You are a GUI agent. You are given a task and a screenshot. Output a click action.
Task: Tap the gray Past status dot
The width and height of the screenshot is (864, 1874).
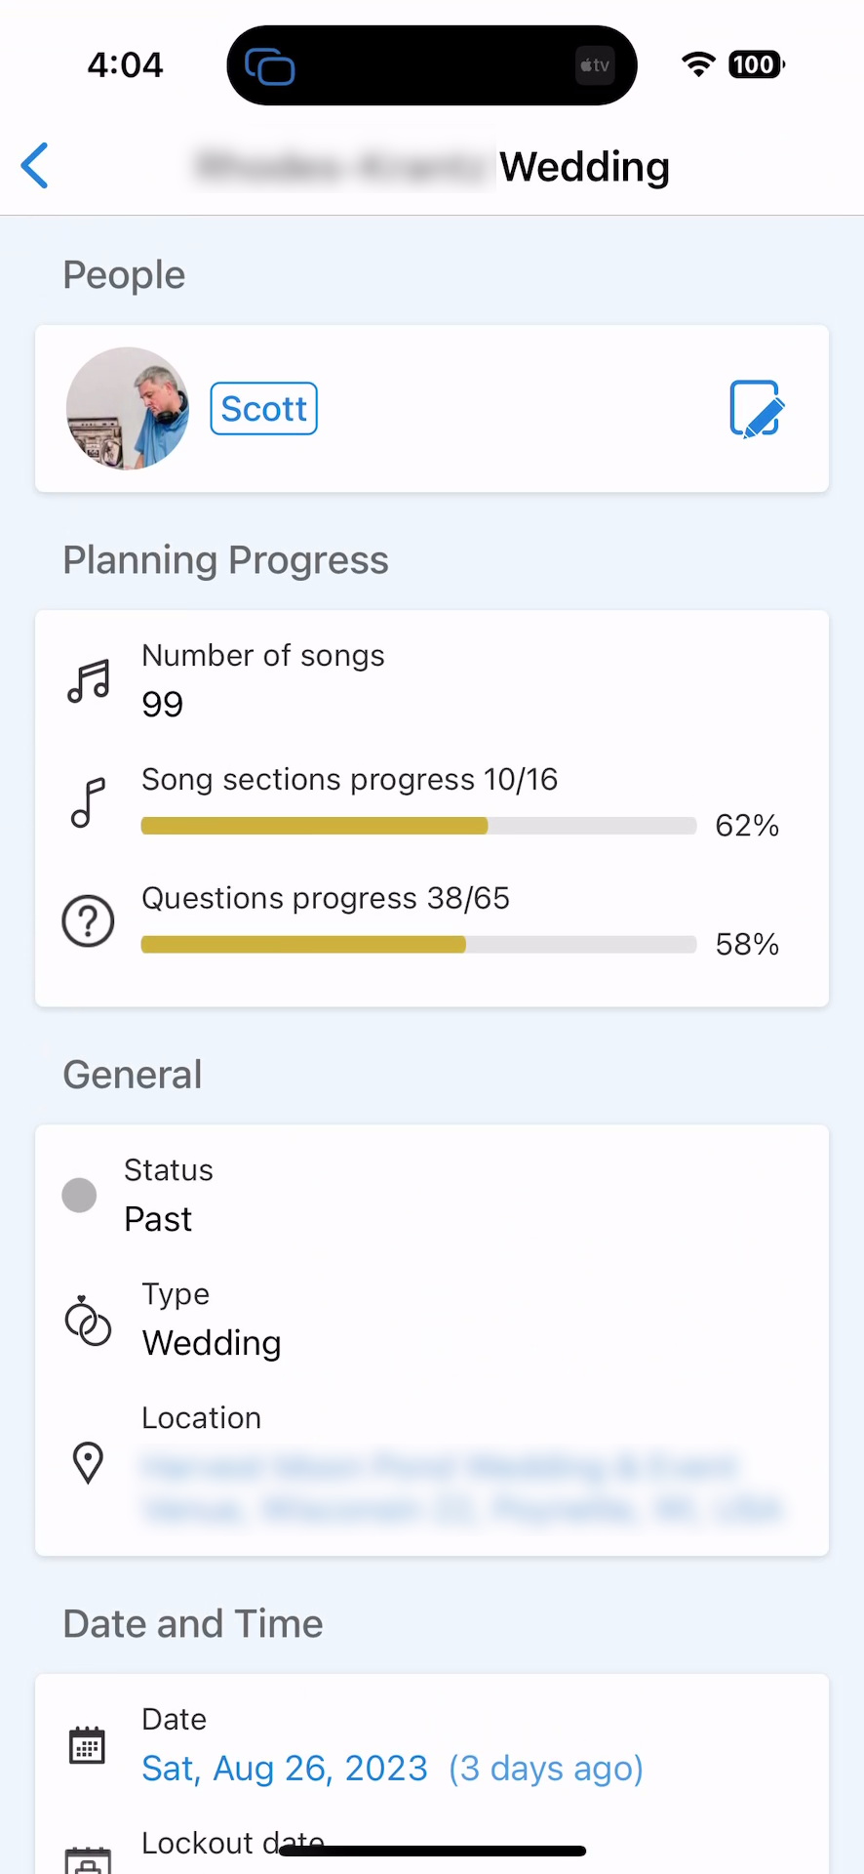(79, 1195)
